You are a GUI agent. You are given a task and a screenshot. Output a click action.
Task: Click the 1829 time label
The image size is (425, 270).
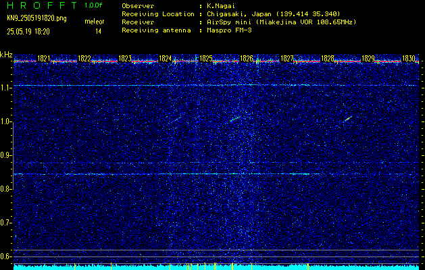pos(368,59)
